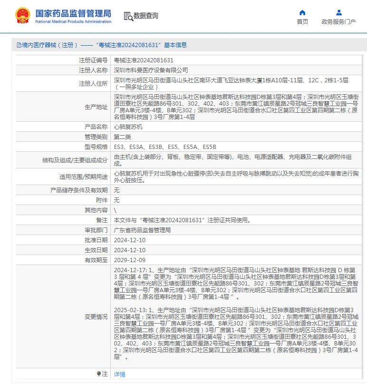
Task: Click the 型号规格 row label
Action: pos(96,147)
